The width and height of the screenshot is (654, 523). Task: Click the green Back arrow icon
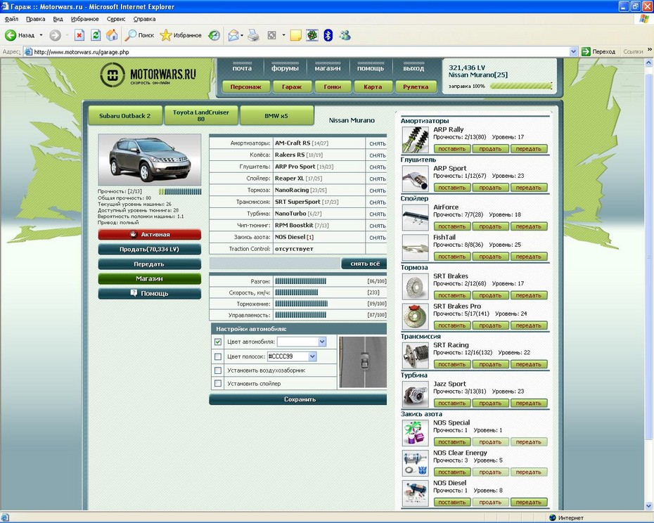[11, 35]
